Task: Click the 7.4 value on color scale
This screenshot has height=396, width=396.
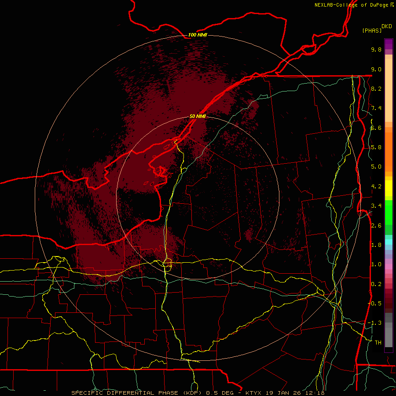Action: 376,108
